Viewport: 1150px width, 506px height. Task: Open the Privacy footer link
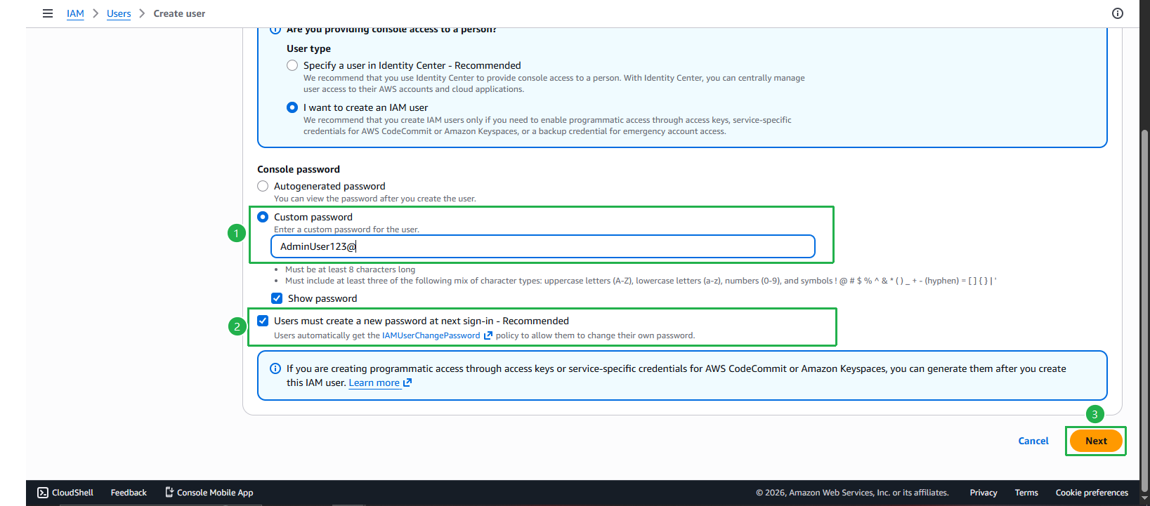(x=984, y=493)
